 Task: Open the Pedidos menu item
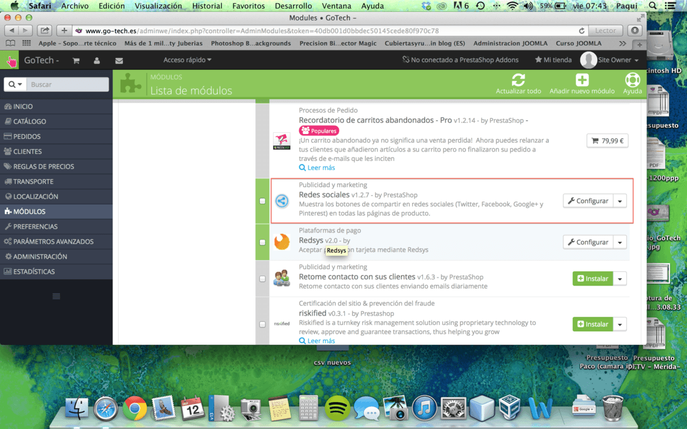click(56, 137)
